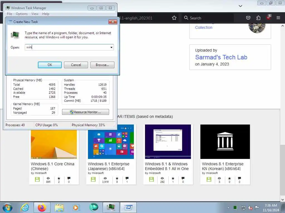Click uBlock extension icon with badge 5
The image size is (285, 213).
[268, 17]
